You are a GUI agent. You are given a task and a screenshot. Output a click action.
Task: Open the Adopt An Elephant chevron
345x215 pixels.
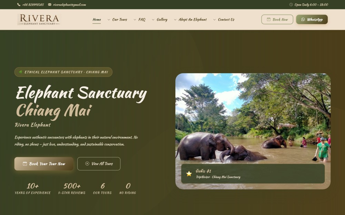point(175,20)
